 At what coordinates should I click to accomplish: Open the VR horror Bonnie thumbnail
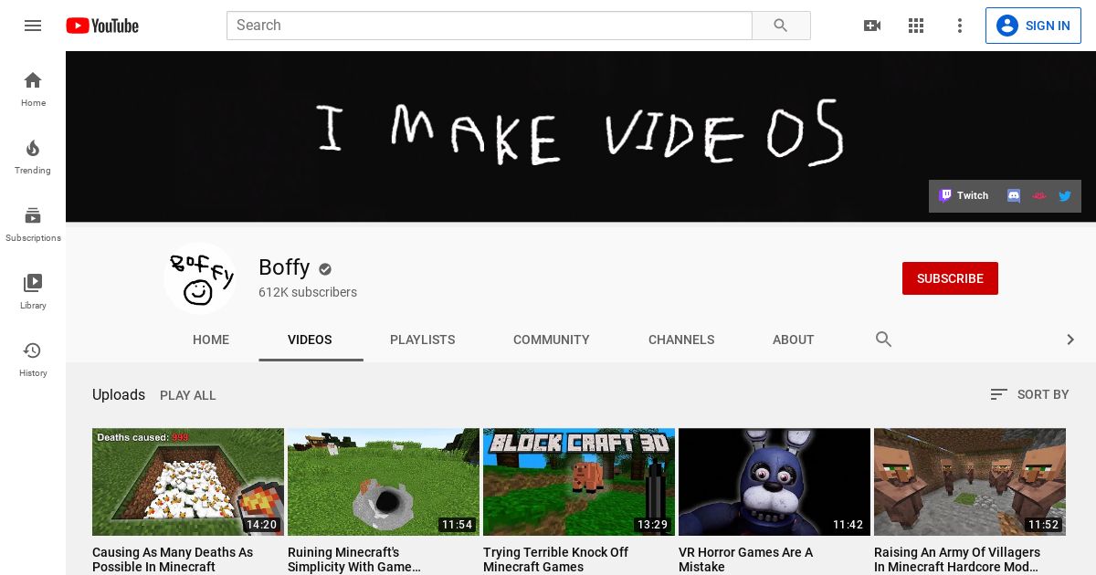(x=775, y=482)
